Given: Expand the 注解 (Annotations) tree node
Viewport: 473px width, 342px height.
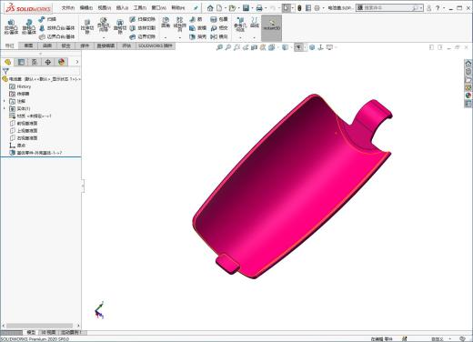Looking at the screenshot, I should click(x=4, y=101).
